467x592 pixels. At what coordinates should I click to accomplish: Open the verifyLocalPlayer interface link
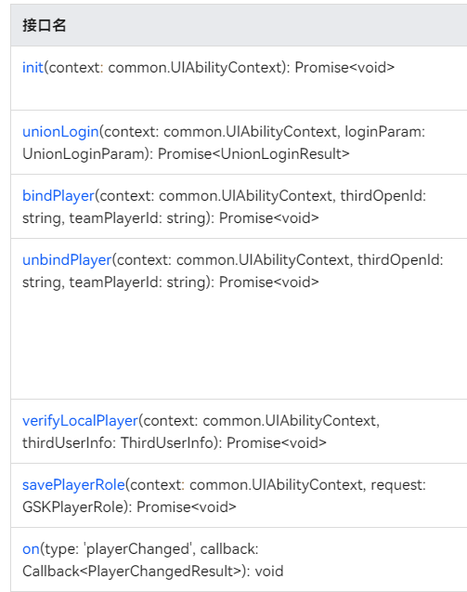coord(81,421)
